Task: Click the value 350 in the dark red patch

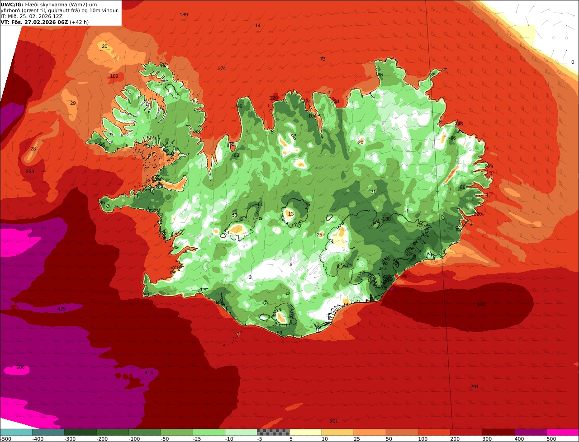Action: [x=481, y=305]
